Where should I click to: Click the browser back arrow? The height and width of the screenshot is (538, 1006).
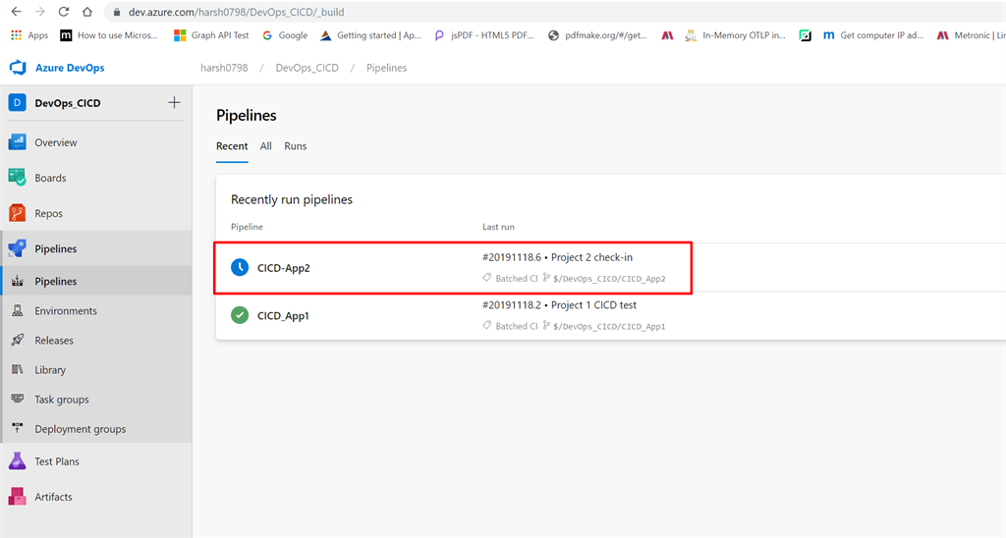[16, 12]
